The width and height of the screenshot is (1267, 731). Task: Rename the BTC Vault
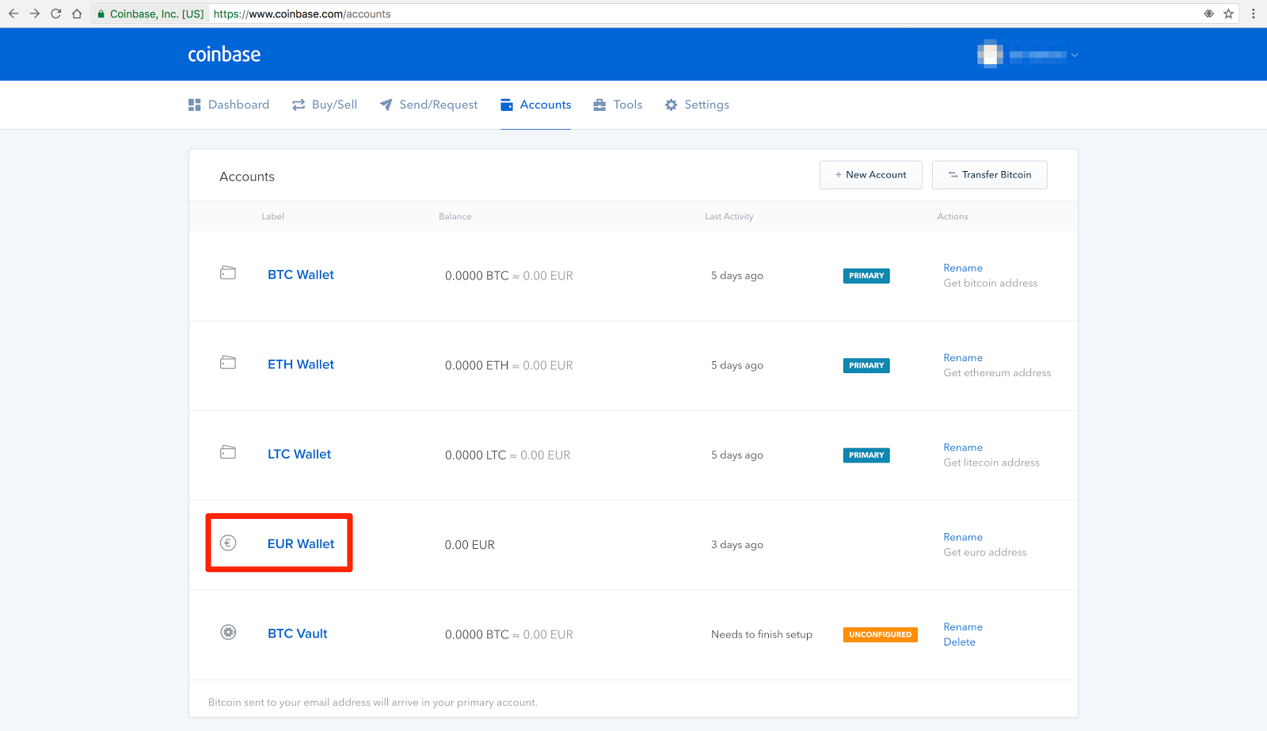[x=963, y=626]
